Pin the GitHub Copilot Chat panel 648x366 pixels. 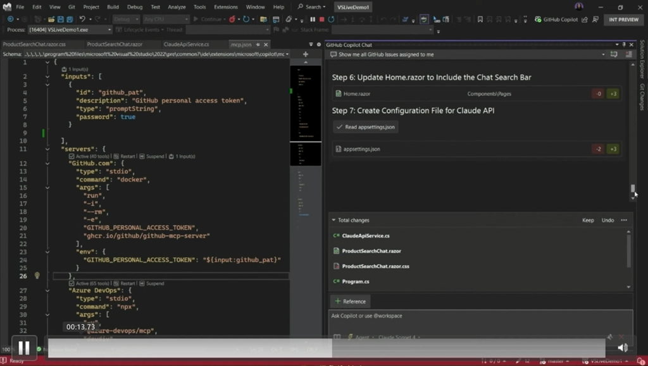coord(623,45)
